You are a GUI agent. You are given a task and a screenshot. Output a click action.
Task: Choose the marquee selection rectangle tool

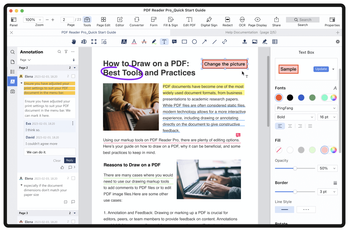(x=94, y=42)
